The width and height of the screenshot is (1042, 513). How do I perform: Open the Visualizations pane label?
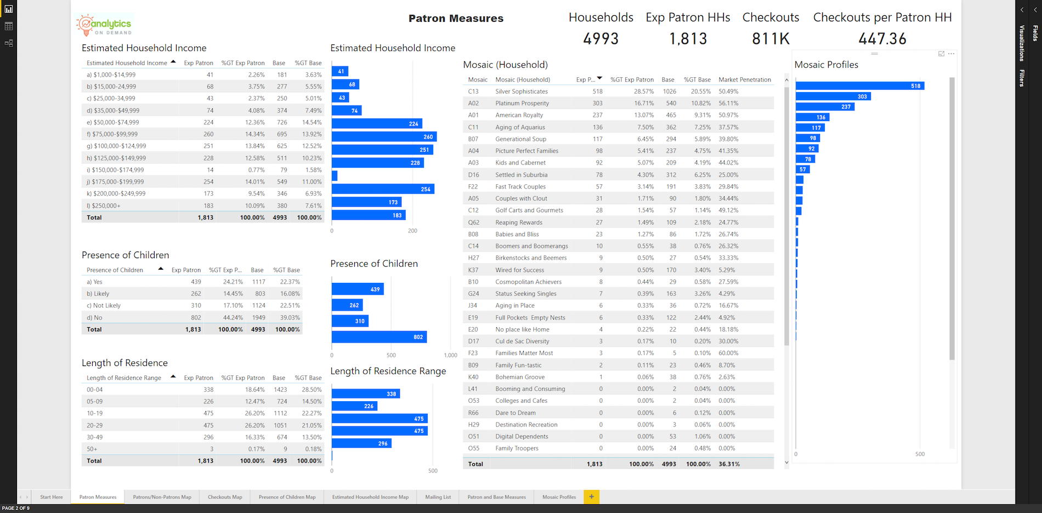(1022, 43)
